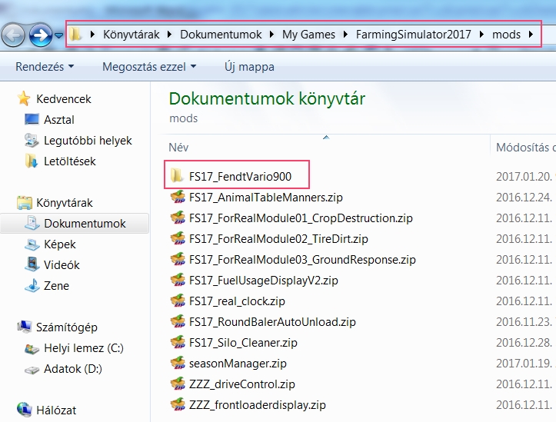Select ZZZ_frontloaderdisplay.zip archive icon
The image size is (556, 422).
pos(178,404)
